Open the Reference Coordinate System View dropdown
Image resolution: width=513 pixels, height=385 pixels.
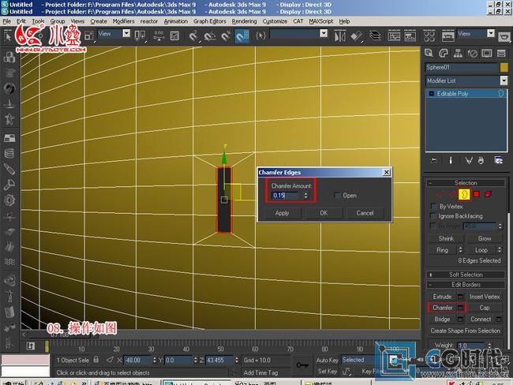coord(126,33)
